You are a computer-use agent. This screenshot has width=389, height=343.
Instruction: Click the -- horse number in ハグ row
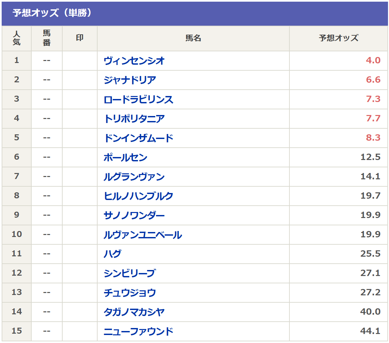click(x=47, y=254)
